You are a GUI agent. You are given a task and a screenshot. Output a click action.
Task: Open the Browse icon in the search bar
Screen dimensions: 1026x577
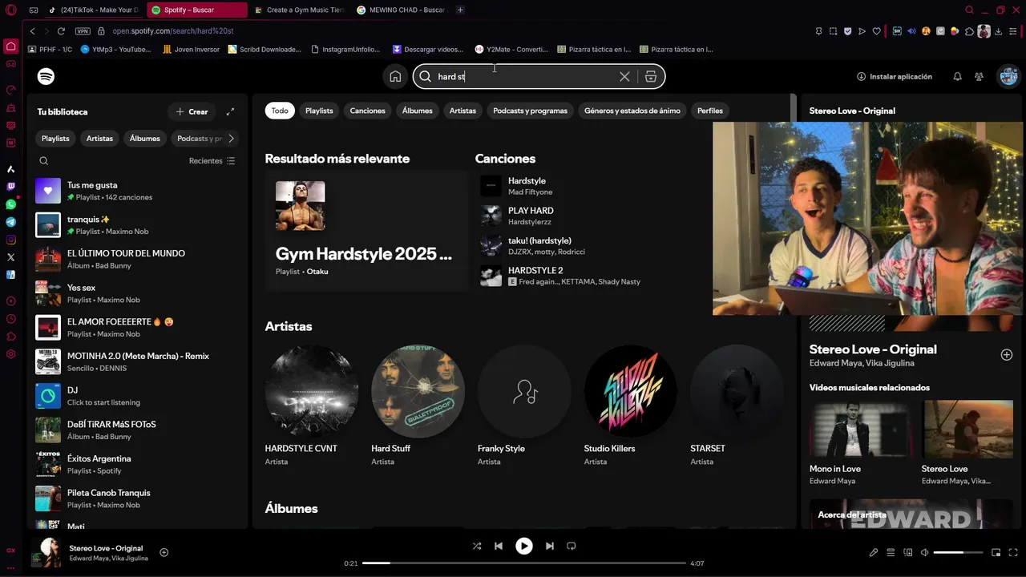click(x=650, y=77)
